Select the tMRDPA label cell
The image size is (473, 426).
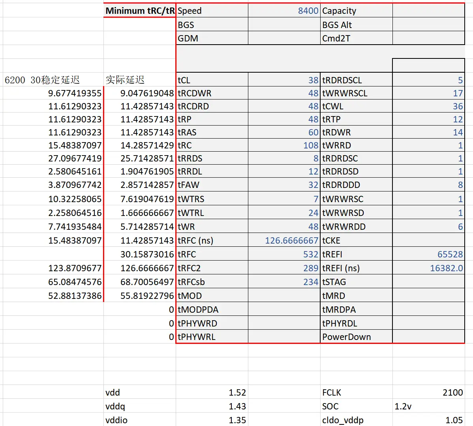(x=356, y=309)
